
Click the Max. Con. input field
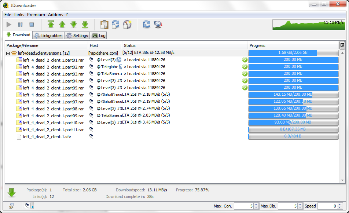pyautogui.click(x=243, y=206)
